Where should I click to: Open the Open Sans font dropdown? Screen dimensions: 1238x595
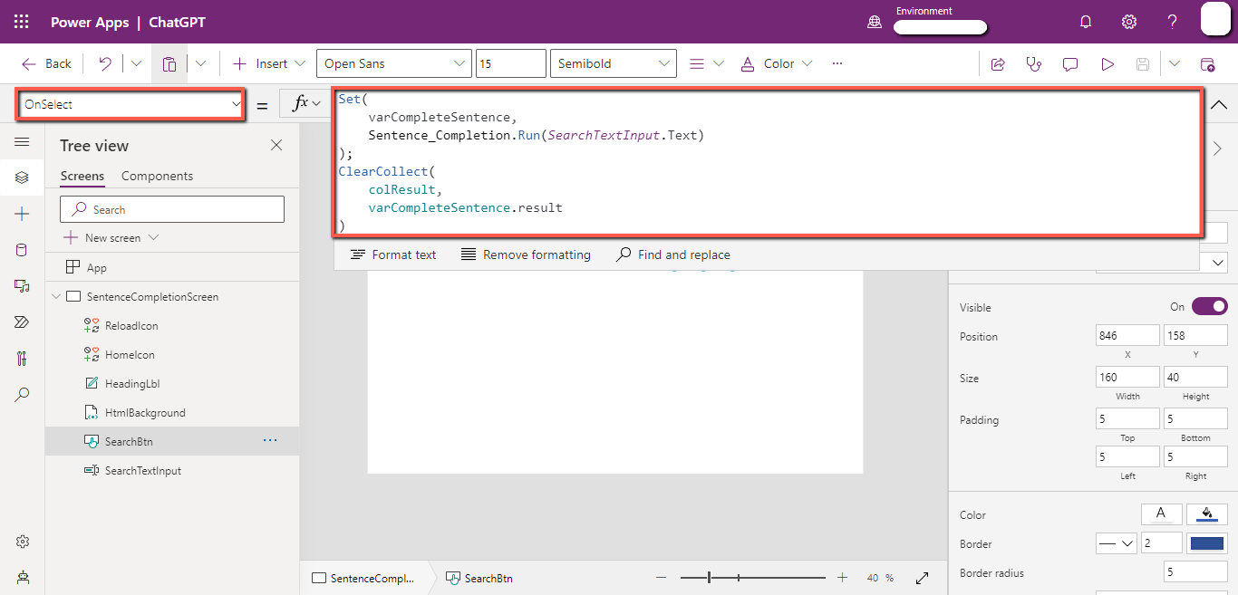[x=393, y=63]
